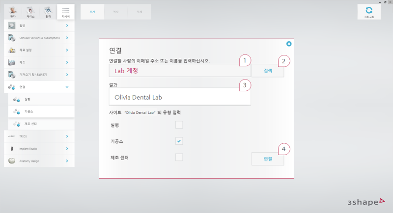Open the 달력 calendar icon
The image size is (393, 213).
point(48,10)
